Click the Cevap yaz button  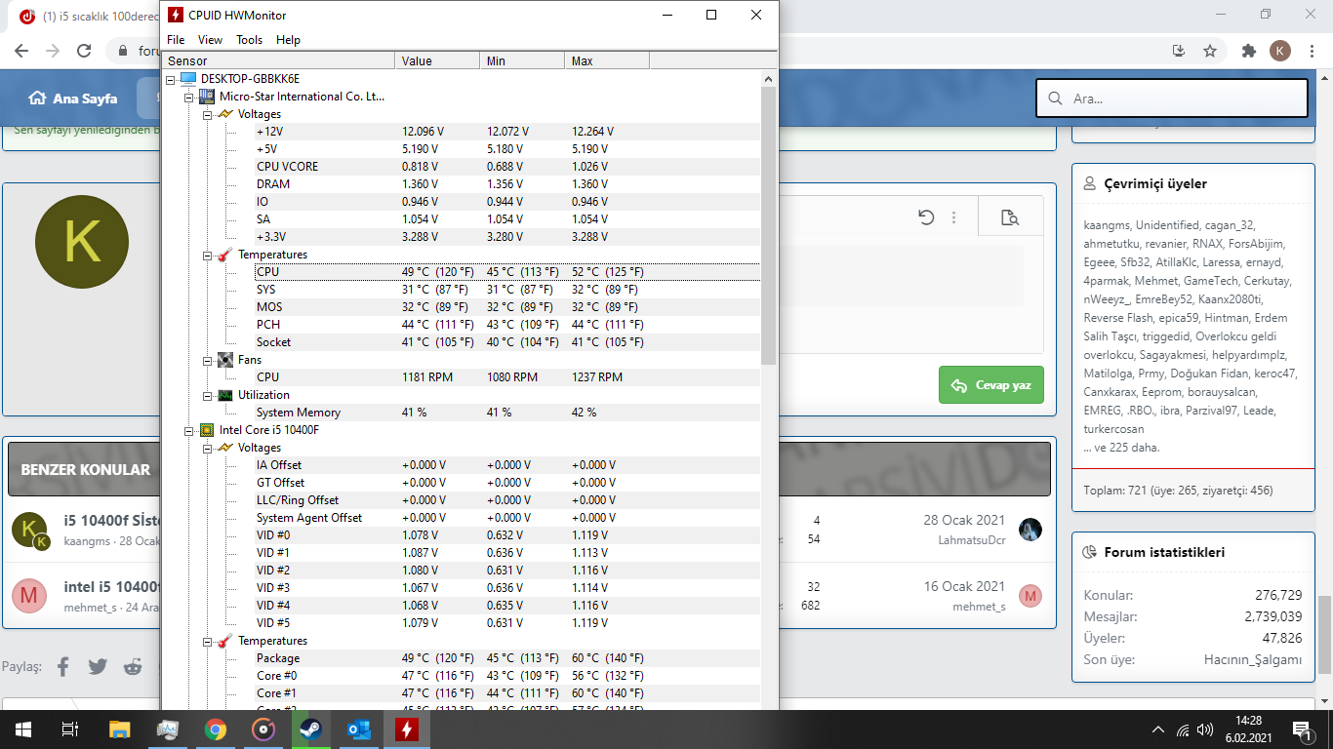(991, 385)
